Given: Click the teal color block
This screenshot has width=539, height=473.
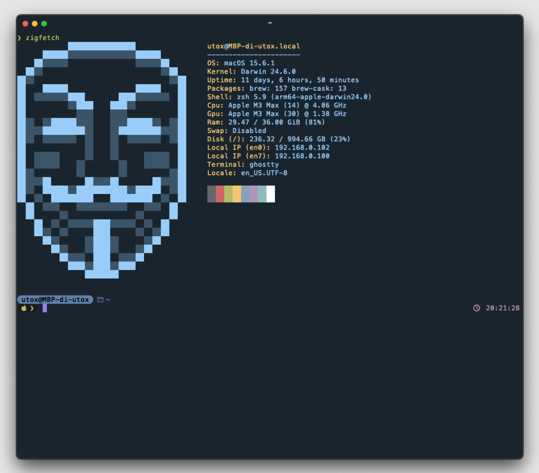Looking at the screenshot, I should click(262, 194).
